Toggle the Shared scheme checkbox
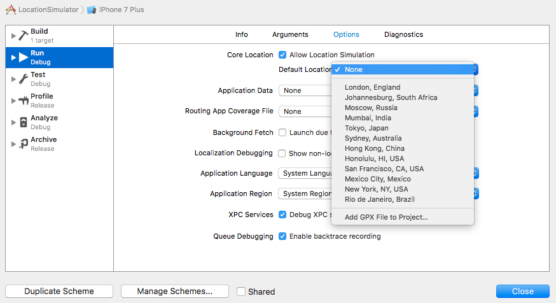The width and height of the screenshot is (556, 303). pyautogui.click(x=241, y=292)
